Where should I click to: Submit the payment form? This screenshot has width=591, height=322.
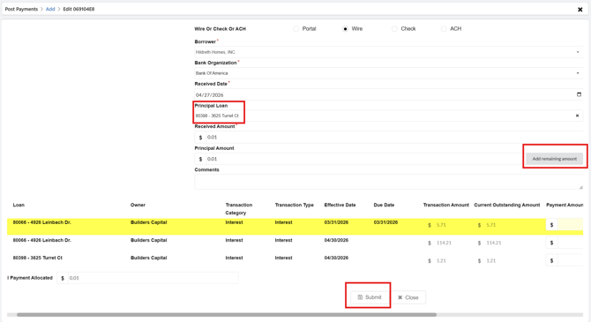tap(370, 297)
